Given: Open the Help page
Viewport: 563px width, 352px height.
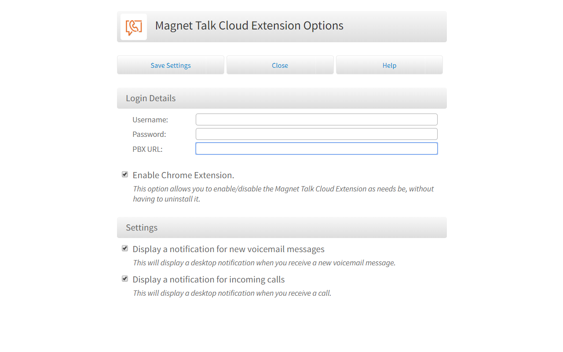Looking at the screenshot, I should [389, 65].
